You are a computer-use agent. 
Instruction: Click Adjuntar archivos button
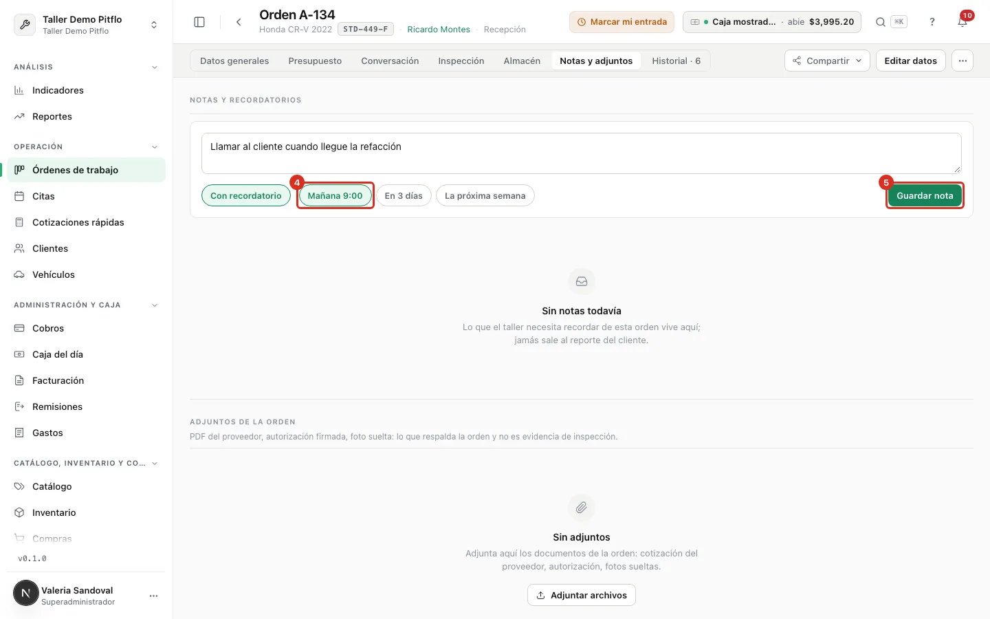point(582,595)
